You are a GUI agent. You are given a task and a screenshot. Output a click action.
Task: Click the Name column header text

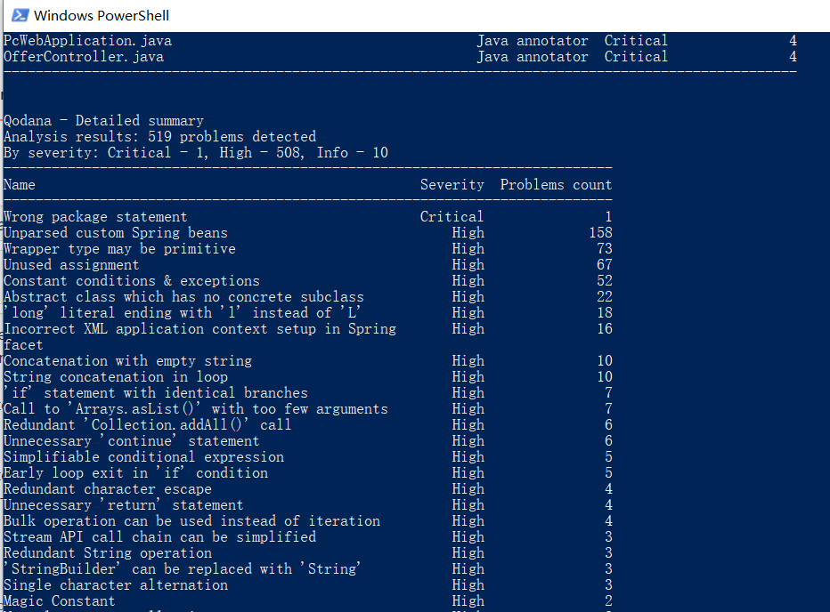pyautogui.click(x=19, y=184)
